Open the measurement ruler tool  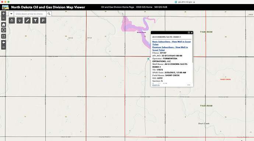(x=28, y=21)
